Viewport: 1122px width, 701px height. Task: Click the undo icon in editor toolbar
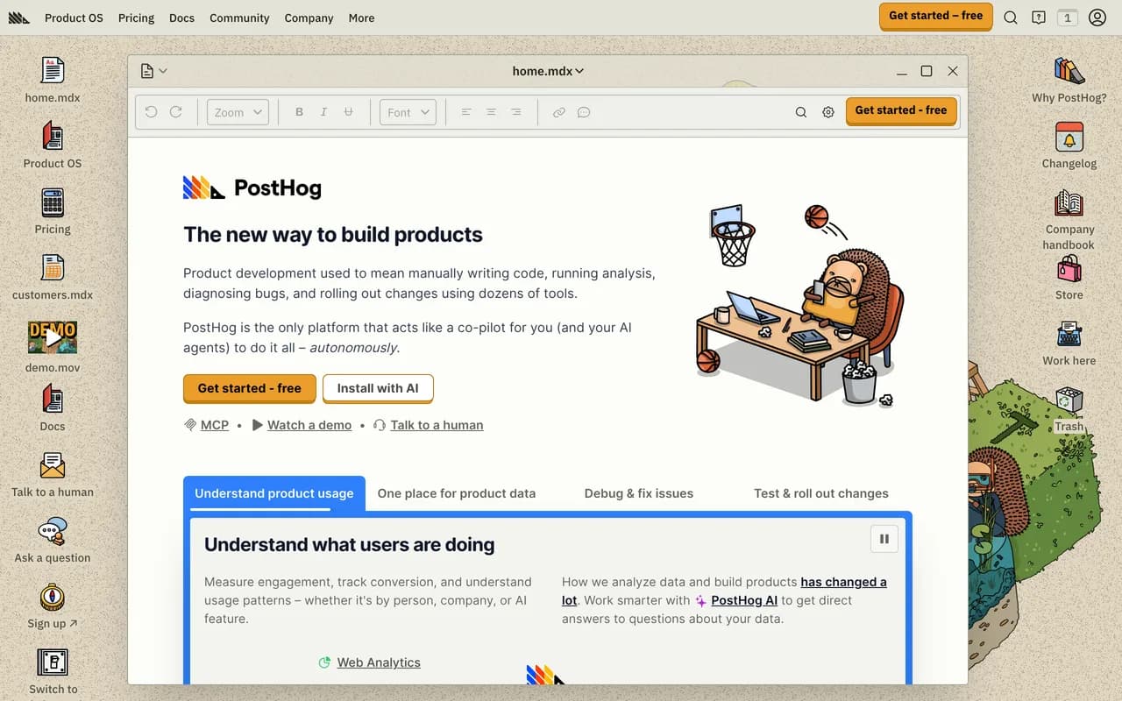click(x=151, y=112)
